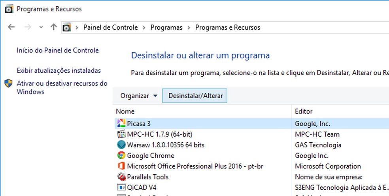389x196 pixels.
Task: Click Programas e Recursos breadcrumb
Action: coord(228,27)
